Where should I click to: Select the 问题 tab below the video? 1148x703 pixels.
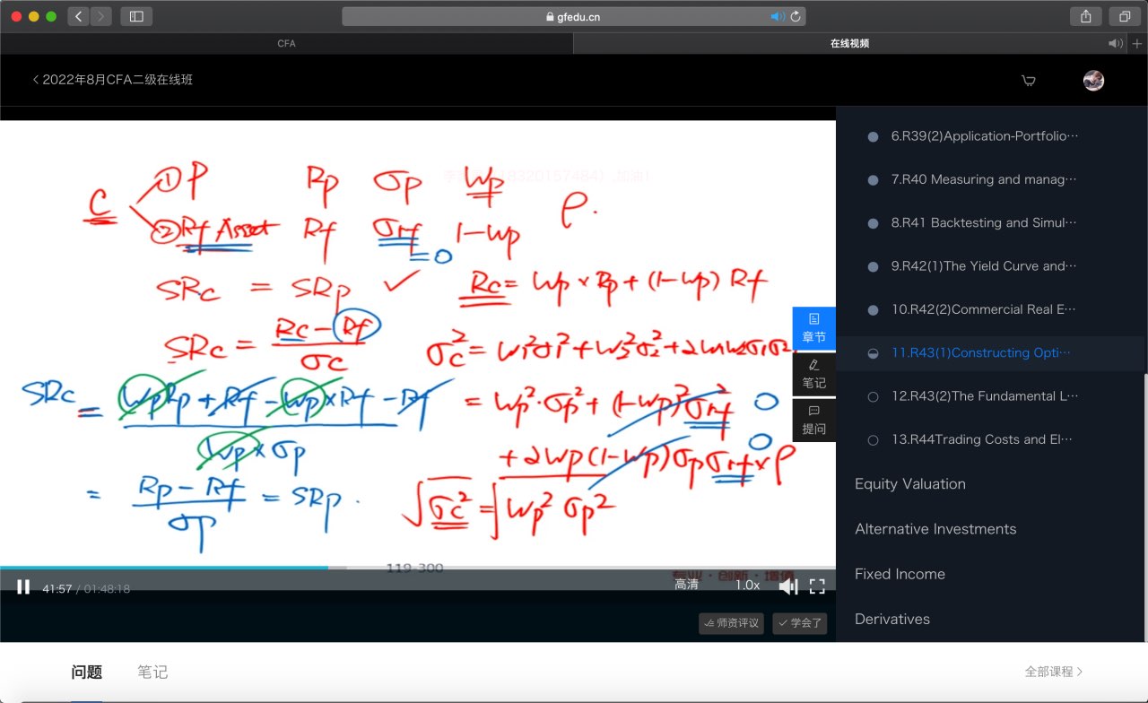[87, 672]
